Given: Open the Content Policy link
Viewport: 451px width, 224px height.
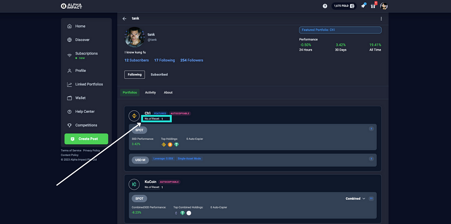Looking at the screenshot, I should [70, 155].
